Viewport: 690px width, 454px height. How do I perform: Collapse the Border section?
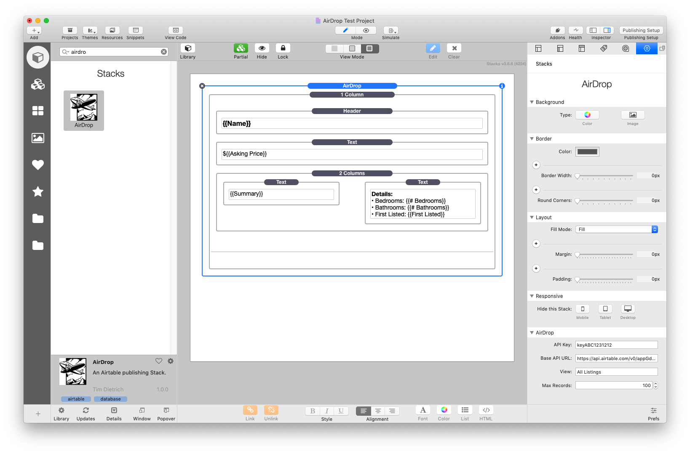tap(532, 139)
